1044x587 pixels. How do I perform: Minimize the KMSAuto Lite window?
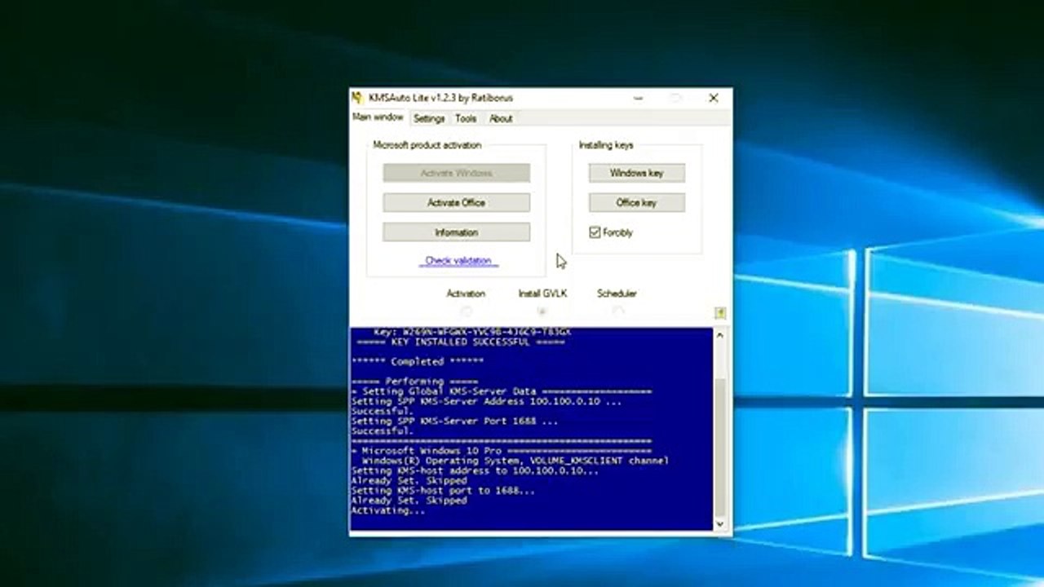(638, 98)
